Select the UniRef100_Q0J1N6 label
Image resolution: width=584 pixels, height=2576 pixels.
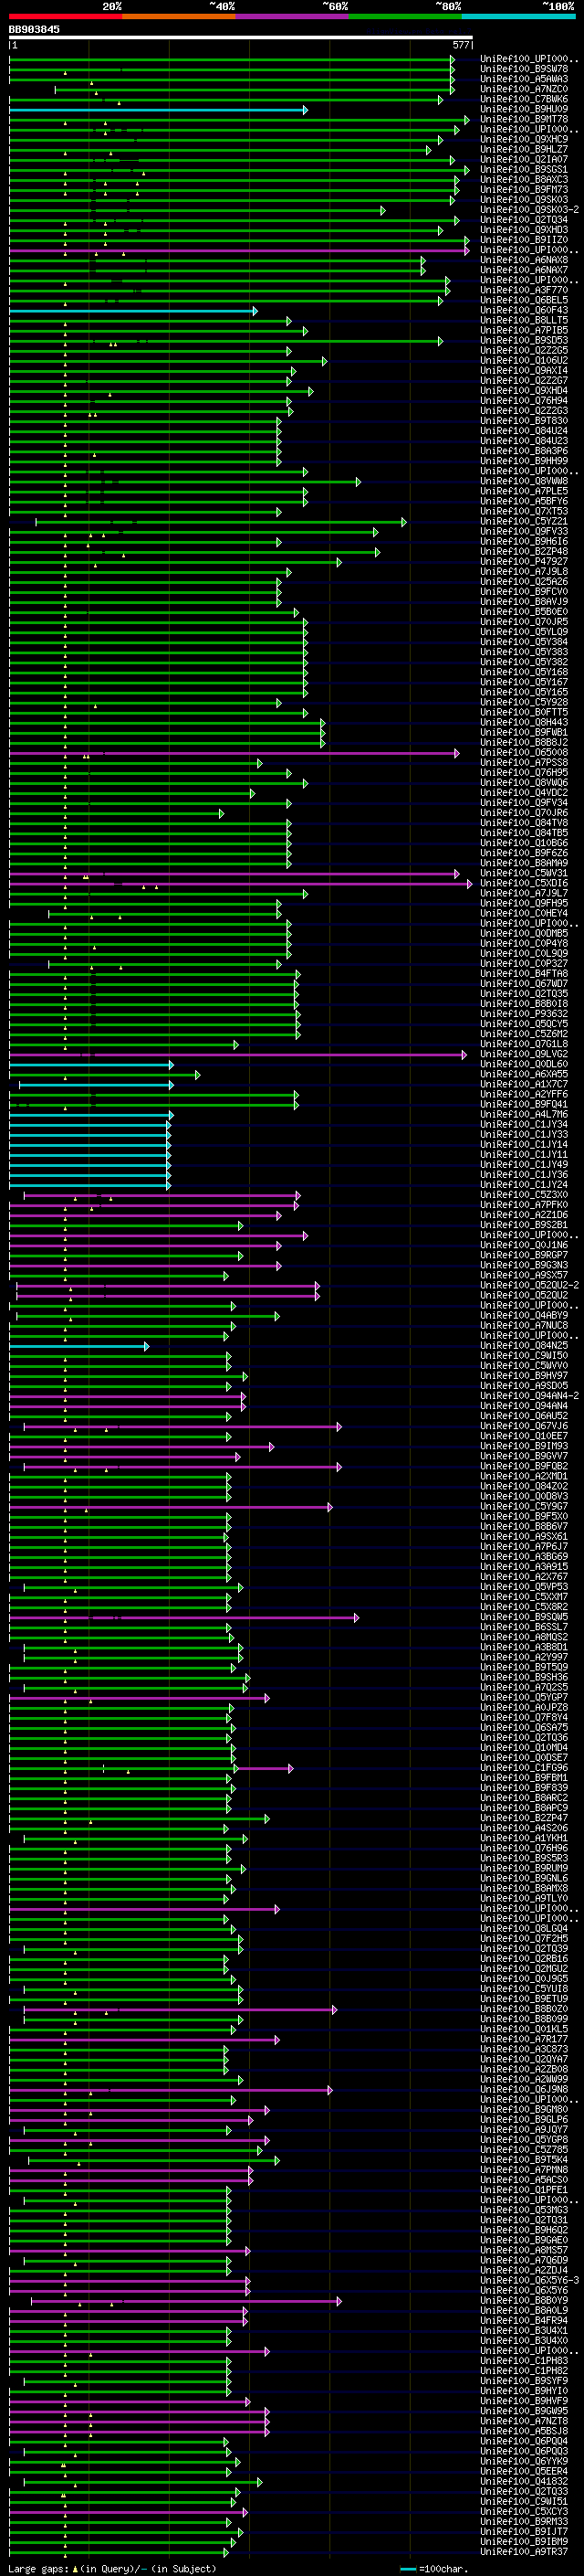[524, 1245]
